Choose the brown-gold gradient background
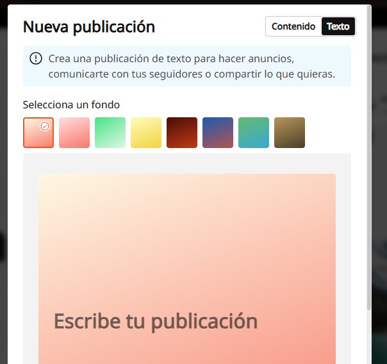This screenshot has width=387, height=364. 290,133
